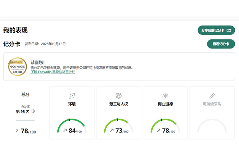Select the 环境 card title

[72, 104]
